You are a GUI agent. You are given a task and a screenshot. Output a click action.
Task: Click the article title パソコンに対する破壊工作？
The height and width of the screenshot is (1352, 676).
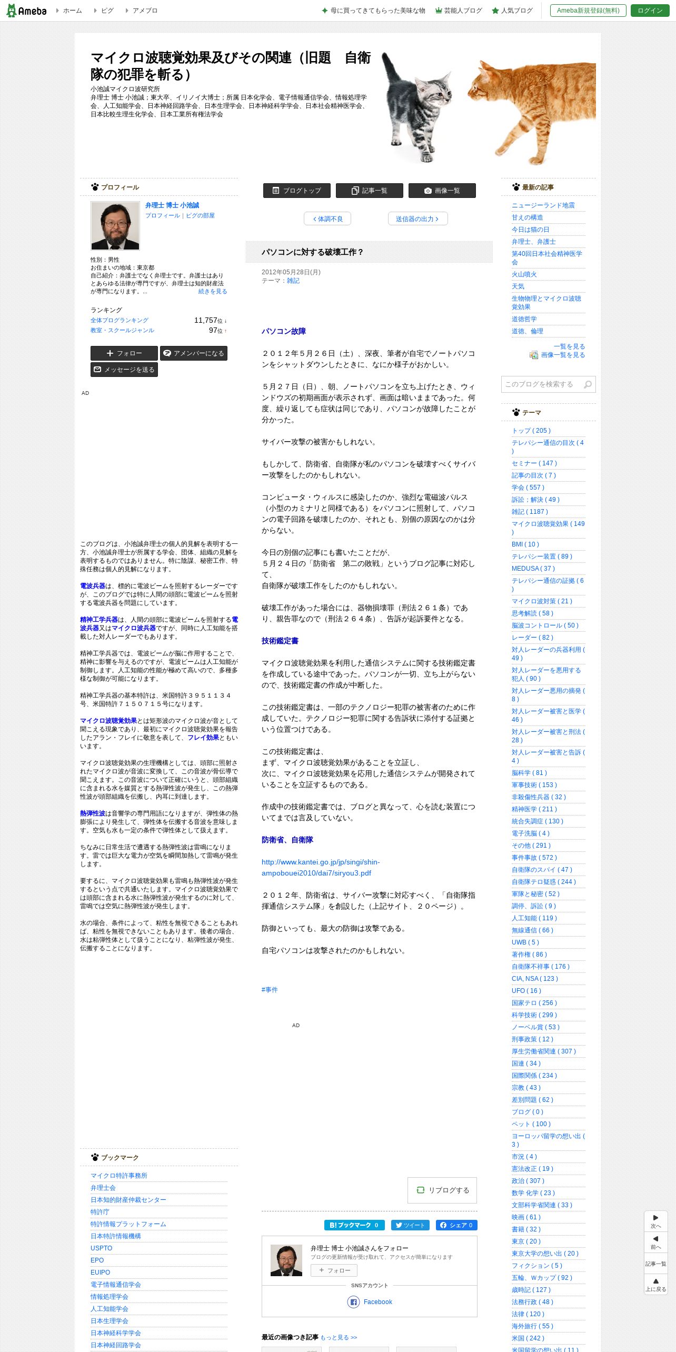[x=313, y=252]
